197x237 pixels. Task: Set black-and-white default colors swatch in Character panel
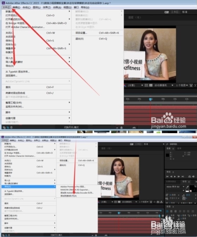[187, 191]
